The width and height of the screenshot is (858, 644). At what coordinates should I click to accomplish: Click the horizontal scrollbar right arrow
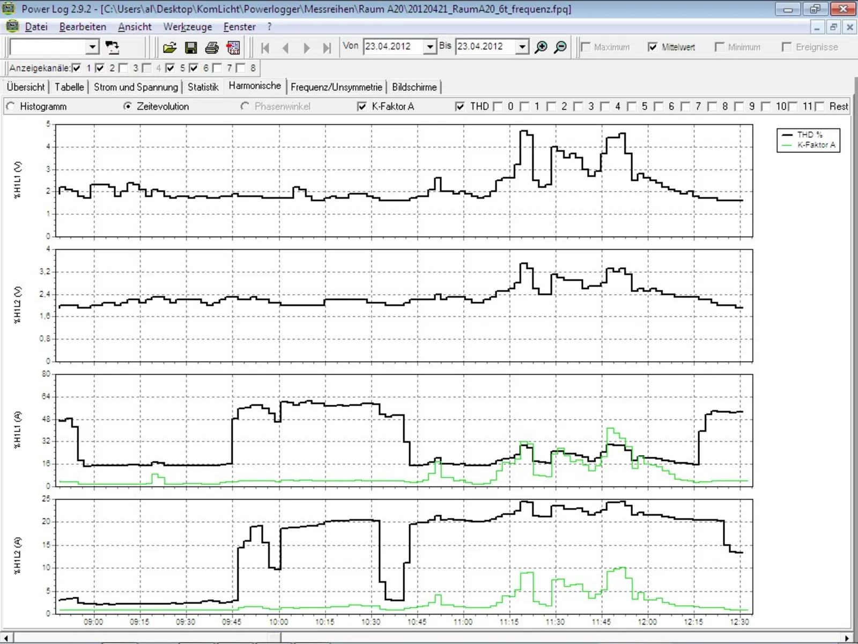[x=847, y=638]
